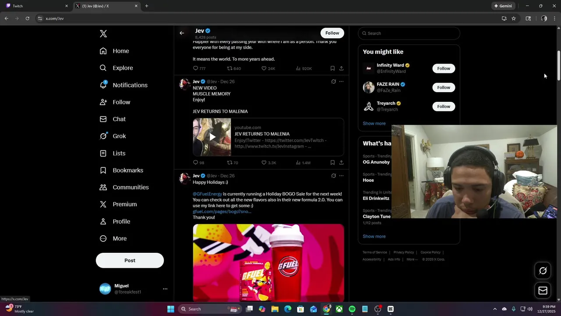
Task: Open Grok icon on Happy Holidays post
Action: click(334, 176)
